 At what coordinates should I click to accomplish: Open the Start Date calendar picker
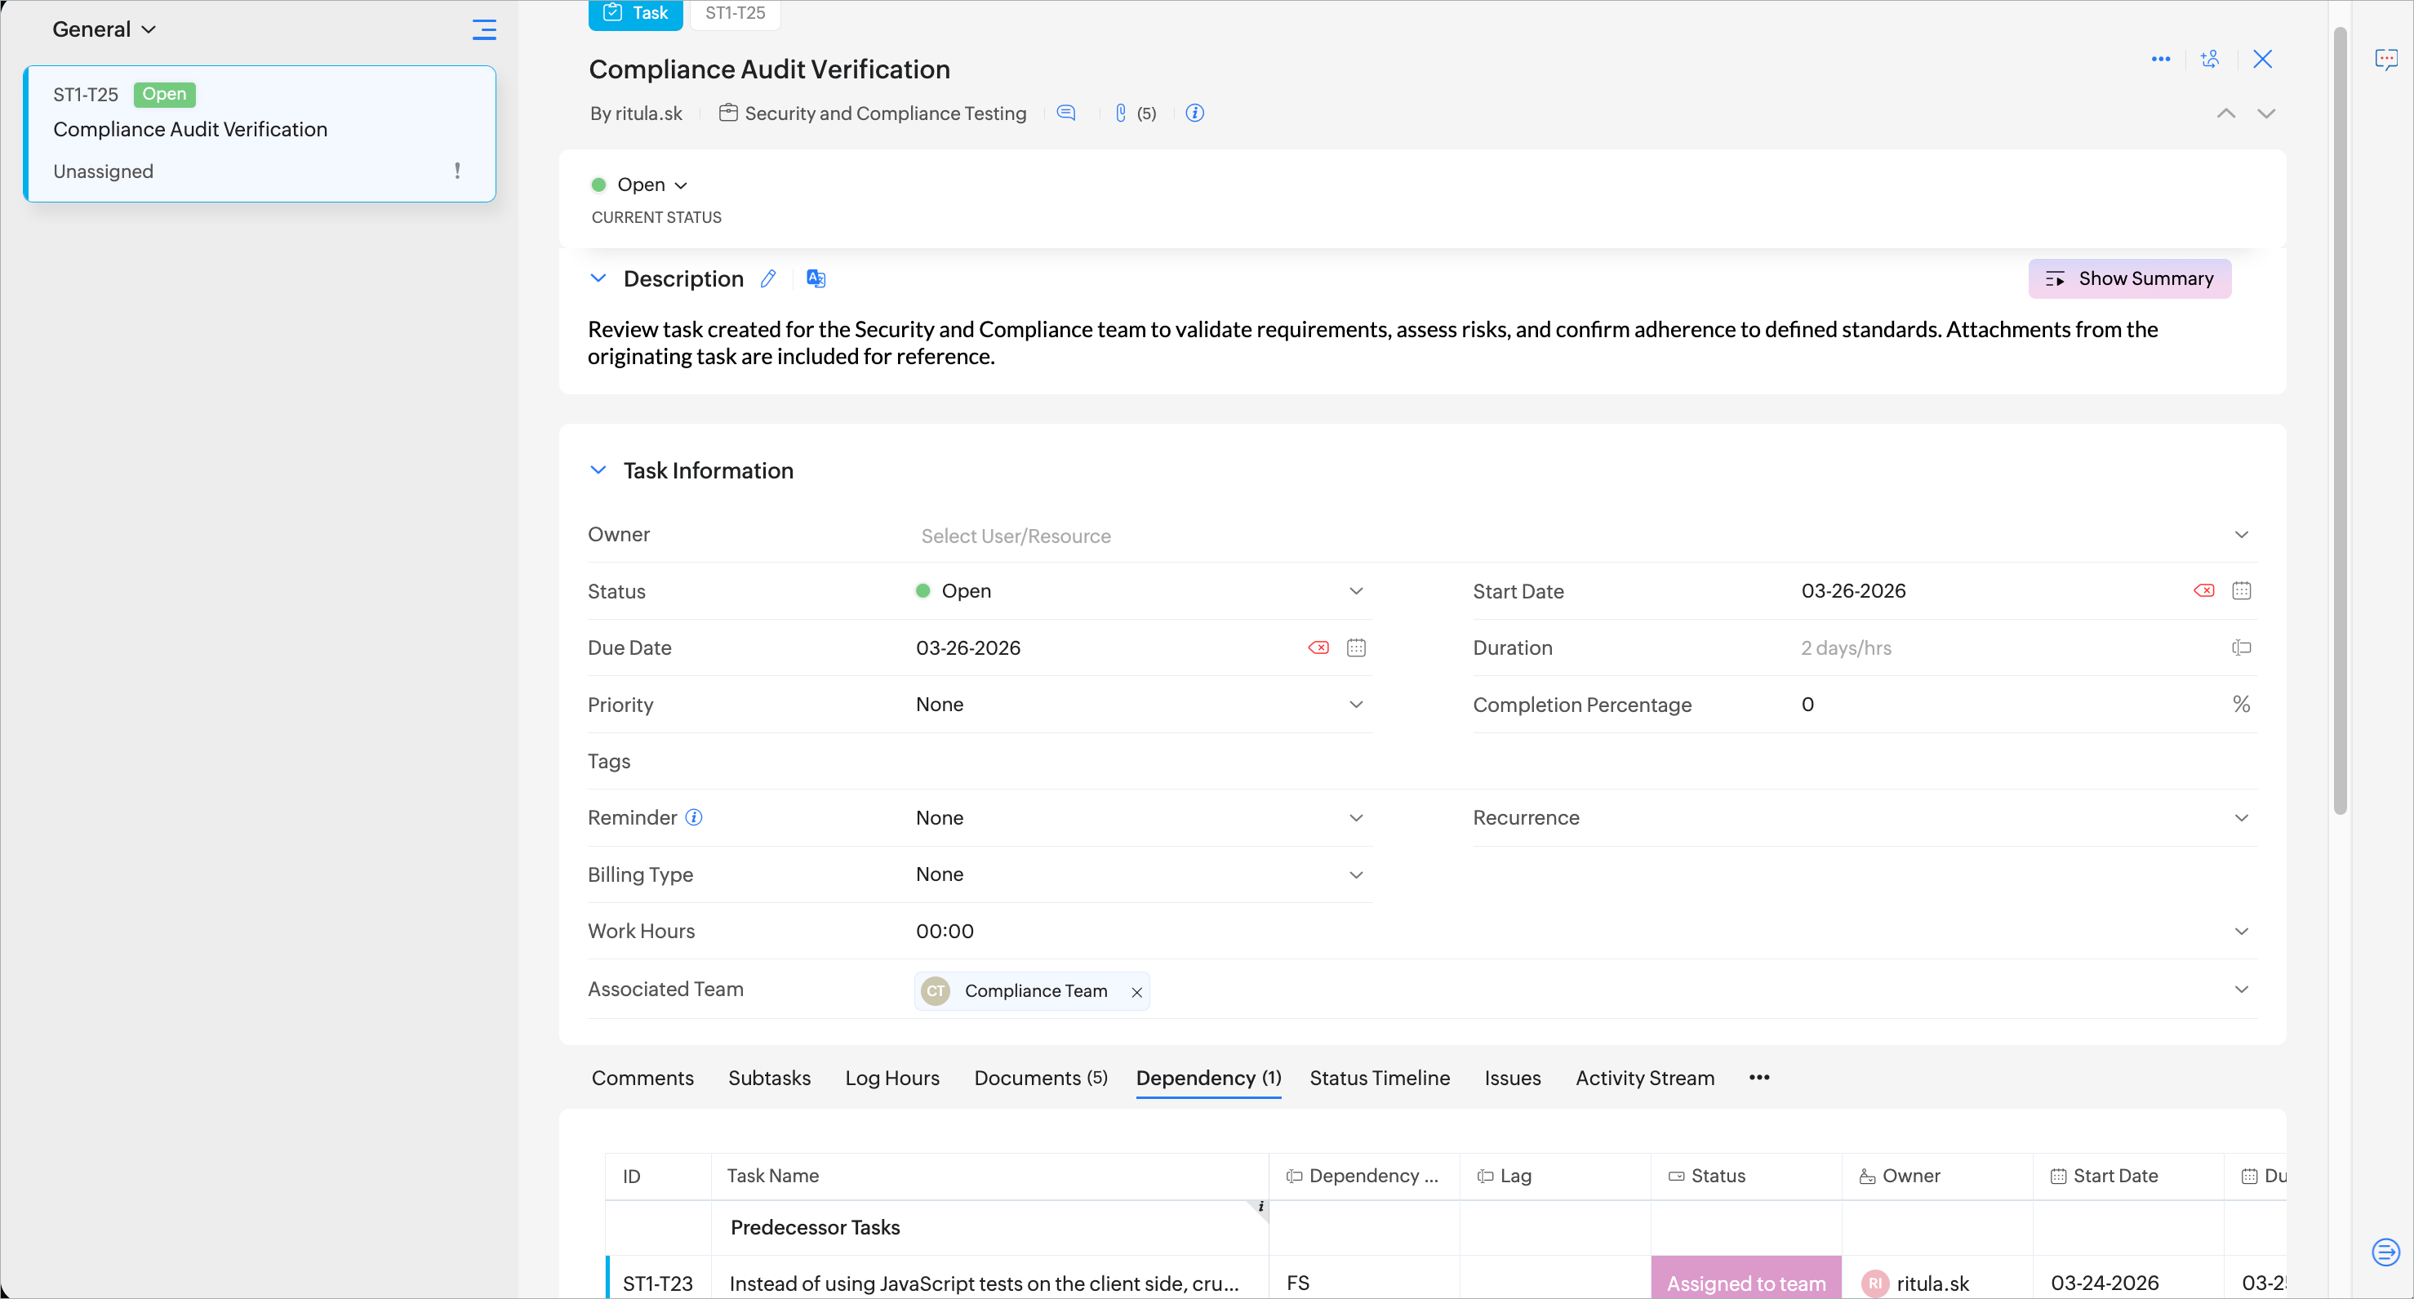click(x=2241, y=590)
